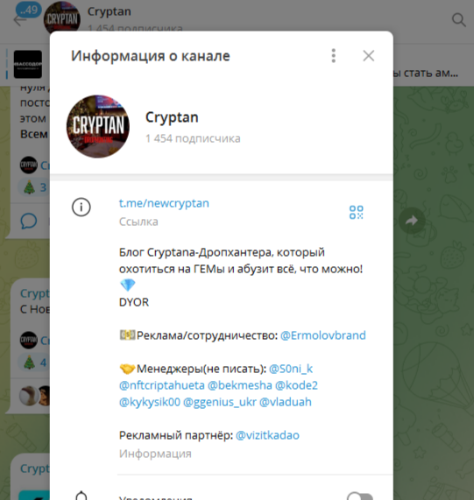Open the @bekmesha mention

click(240, 385)
